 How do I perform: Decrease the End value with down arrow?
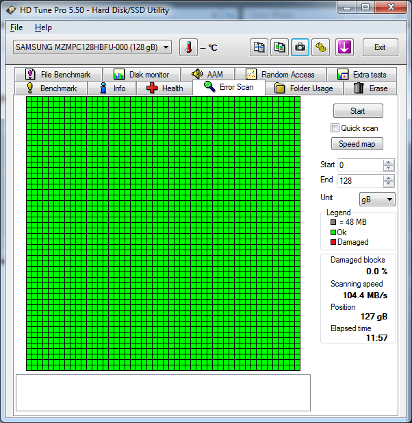point(388,184)
